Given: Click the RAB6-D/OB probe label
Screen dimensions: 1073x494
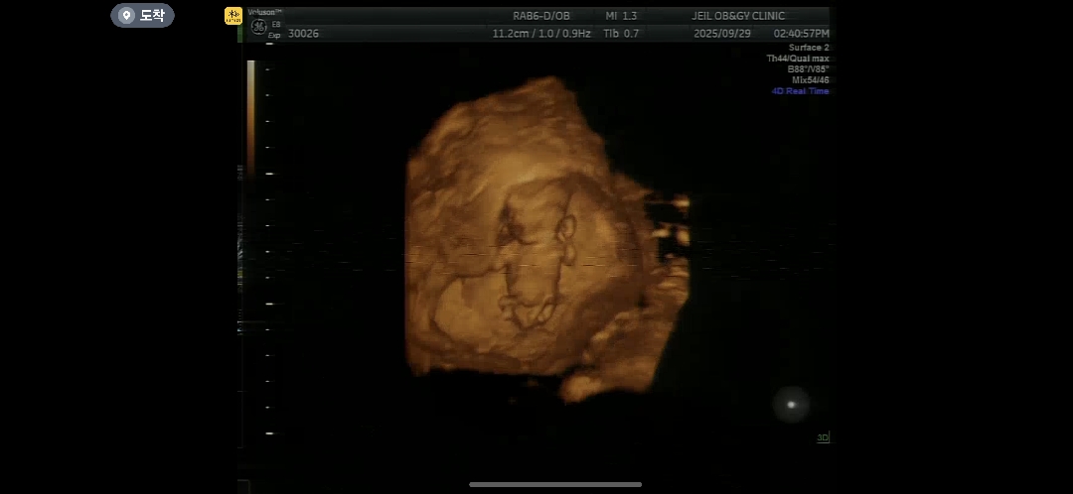Looking at the screenshot, I should coord(541,16).
